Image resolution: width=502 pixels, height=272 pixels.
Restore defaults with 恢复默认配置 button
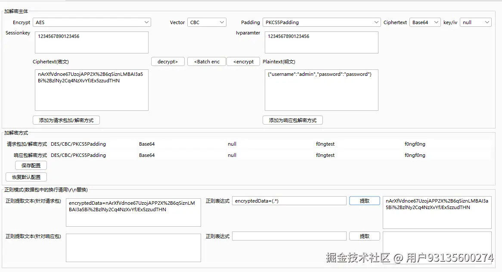tap(26, 177)
